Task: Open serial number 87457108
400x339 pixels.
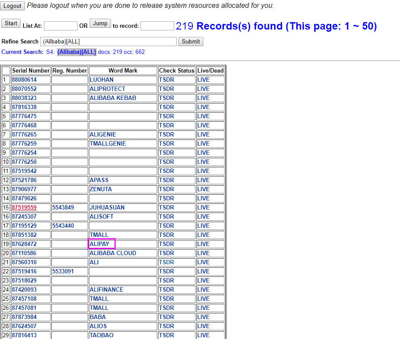Action: [24, 299]
